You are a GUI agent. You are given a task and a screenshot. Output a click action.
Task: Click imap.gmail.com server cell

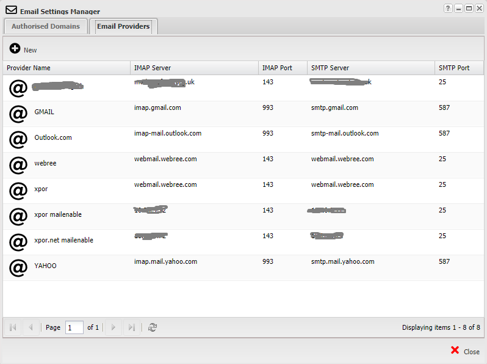pyautogui.click(x=157, y=107)
